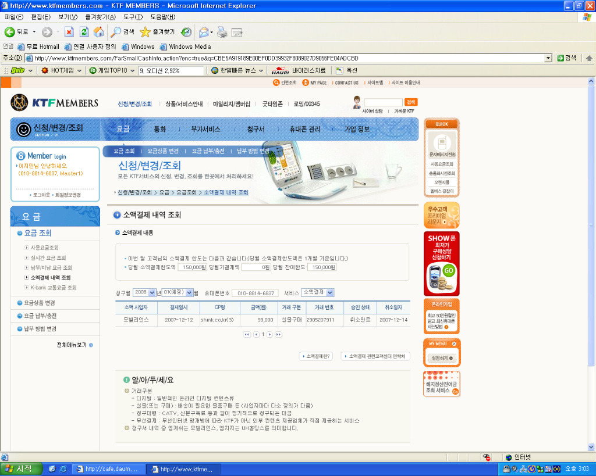
Task: Click 우수고객 프리미엄 라운지 banner
Action: pyautogui.click(x=442, y=215)
